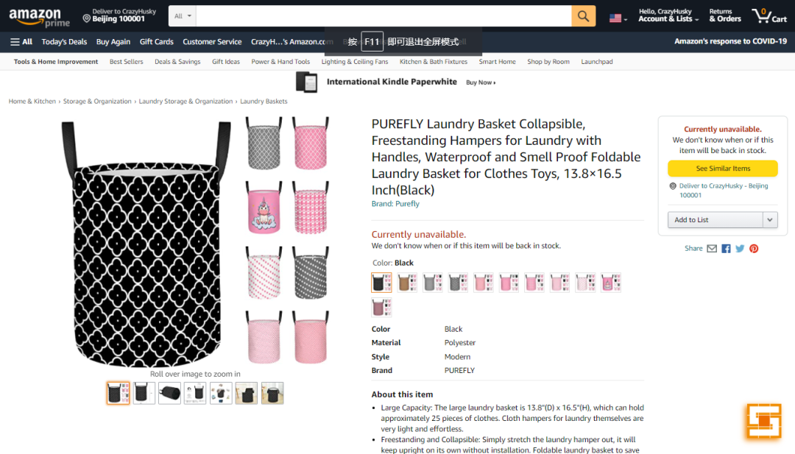Open the All hamburger menu
Screen dimensions: 795x454
pos(21,42)
